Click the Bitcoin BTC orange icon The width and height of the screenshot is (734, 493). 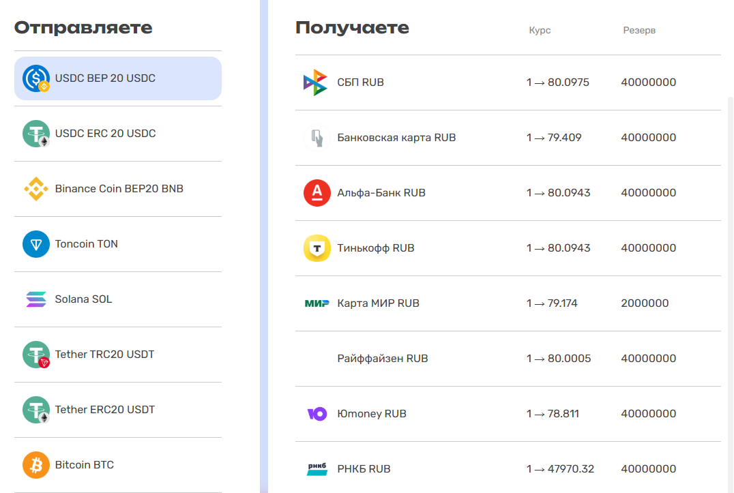(35, 465)
